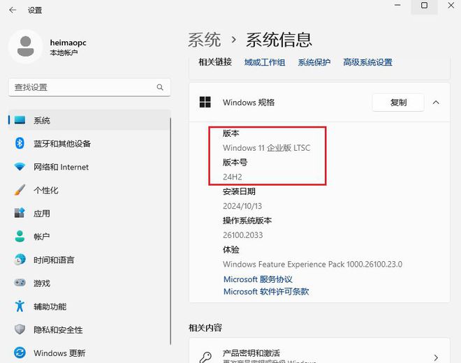Select 帐户 in the sidebar

tap(89, 237)
